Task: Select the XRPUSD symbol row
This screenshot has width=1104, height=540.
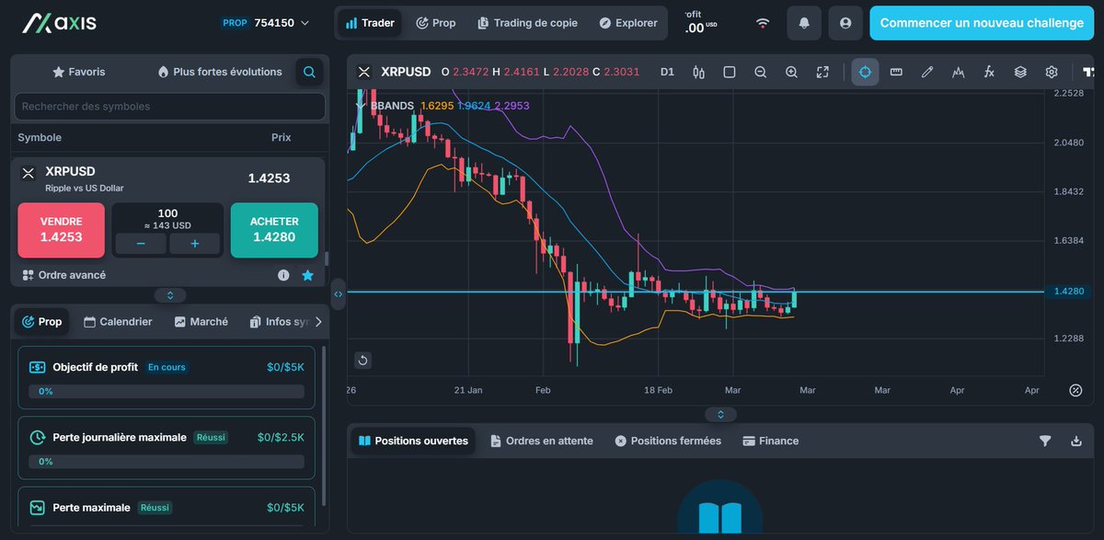Action: tap(167, 178)
